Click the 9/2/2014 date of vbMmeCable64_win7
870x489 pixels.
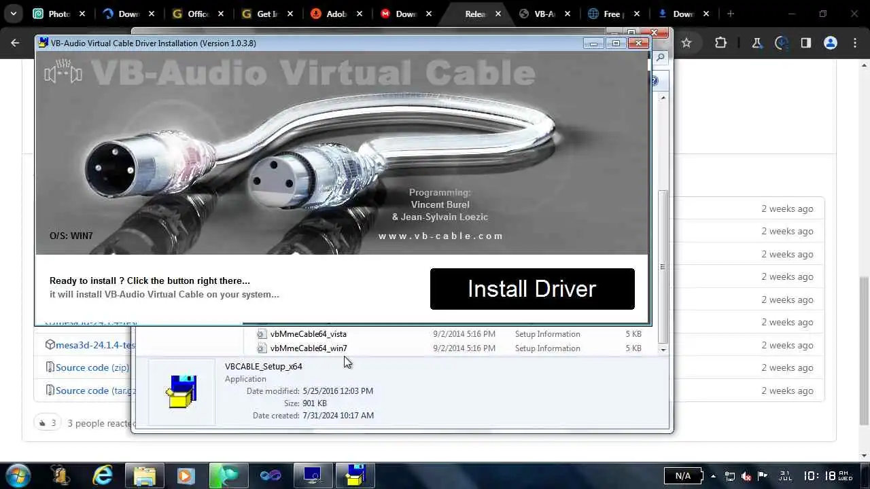pyautogui.click(x=464, y=348)
